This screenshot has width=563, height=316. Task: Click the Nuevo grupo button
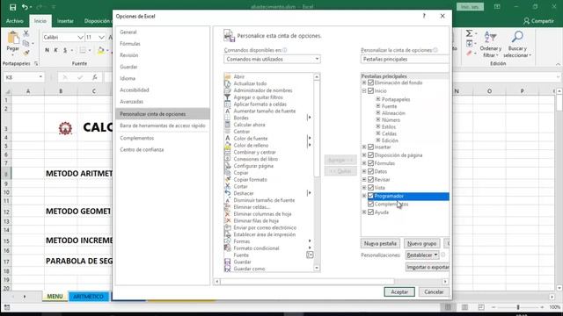(x=422, y=243)
